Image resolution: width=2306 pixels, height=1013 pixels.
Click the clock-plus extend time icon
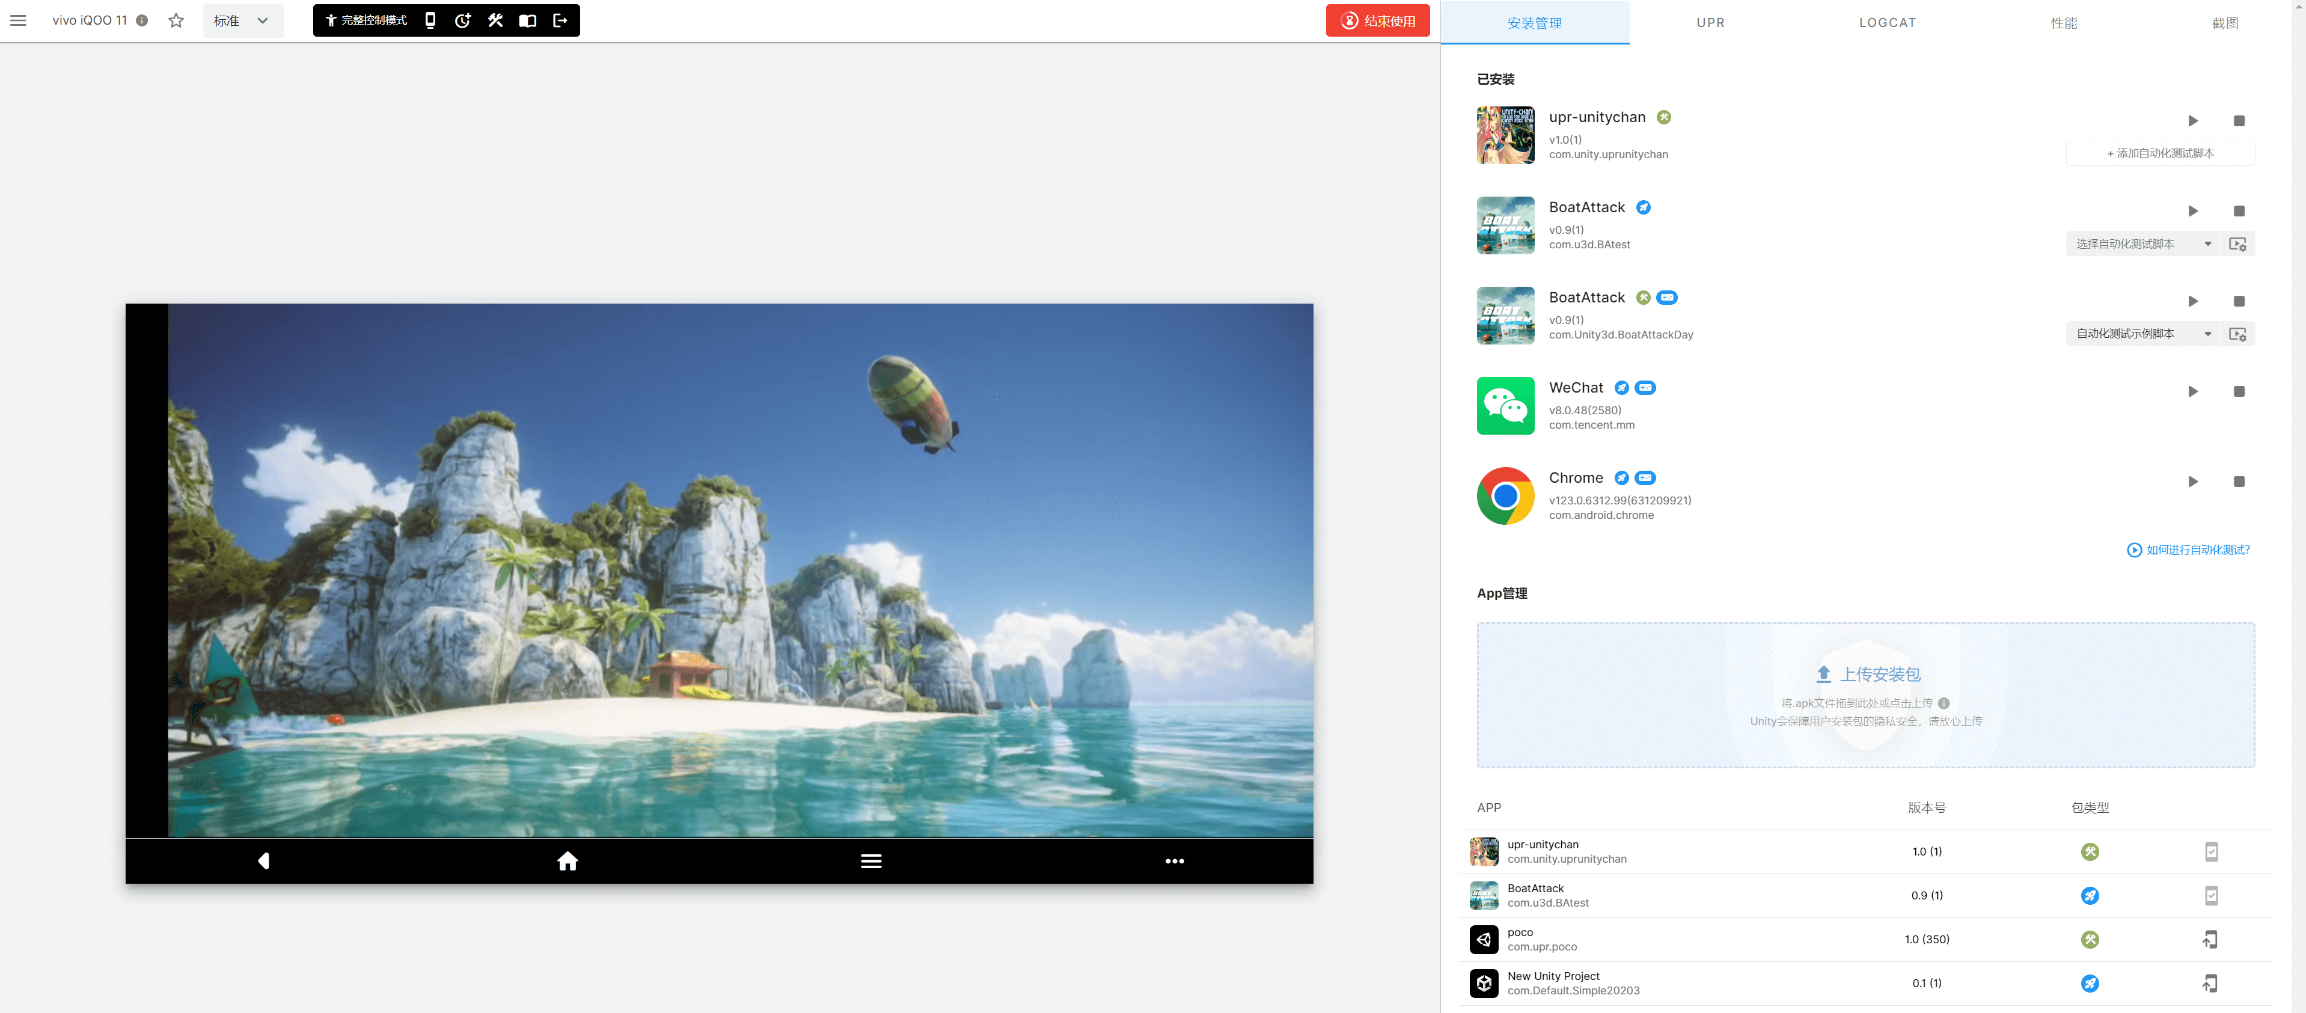(x=463, y=20)
